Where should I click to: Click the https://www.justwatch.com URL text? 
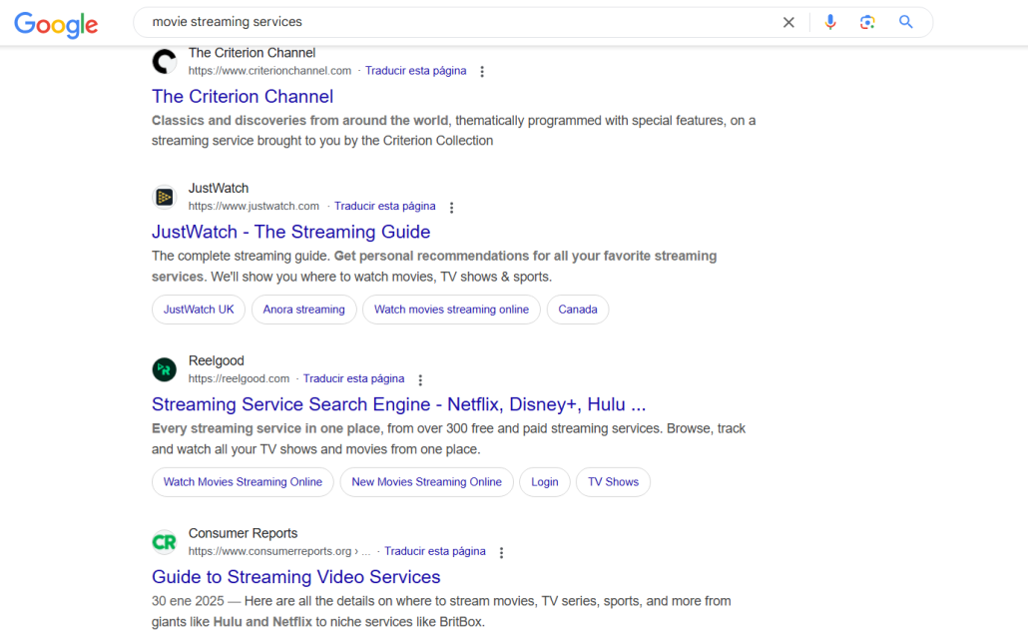point(254,206)
